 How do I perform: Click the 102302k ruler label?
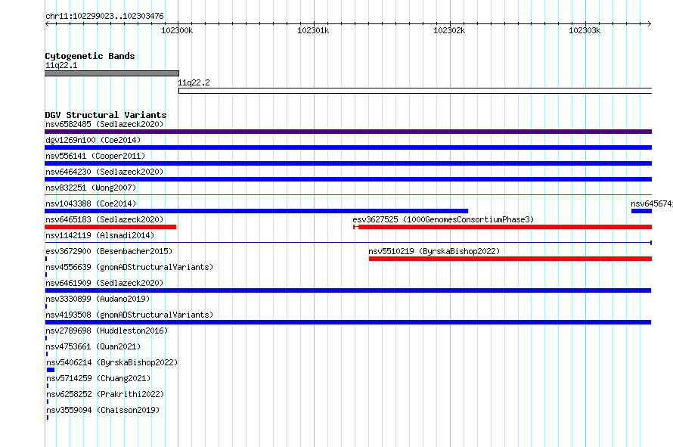449,30
